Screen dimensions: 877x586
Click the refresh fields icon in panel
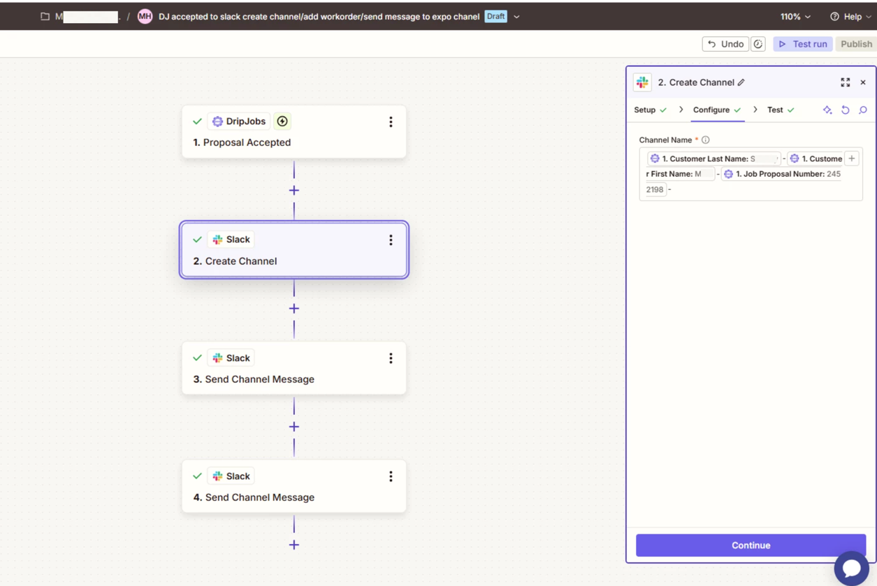[x=845, y=110]
